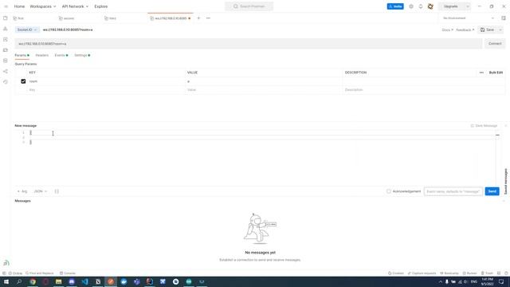Click the user avatar icon
The width and height of the screenshot is (510, 287).
click(430, 6)
